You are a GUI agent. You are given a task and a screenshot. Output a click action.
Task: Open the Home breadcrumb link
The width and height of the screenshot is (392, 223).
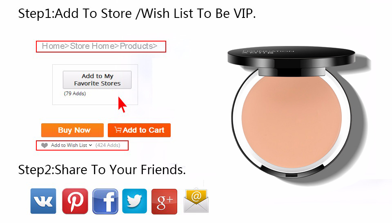(x=53, y=46)
